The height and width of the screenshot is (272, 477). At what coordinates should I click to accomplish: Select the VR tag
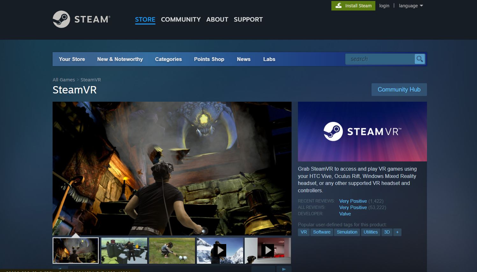click(304, 232)
